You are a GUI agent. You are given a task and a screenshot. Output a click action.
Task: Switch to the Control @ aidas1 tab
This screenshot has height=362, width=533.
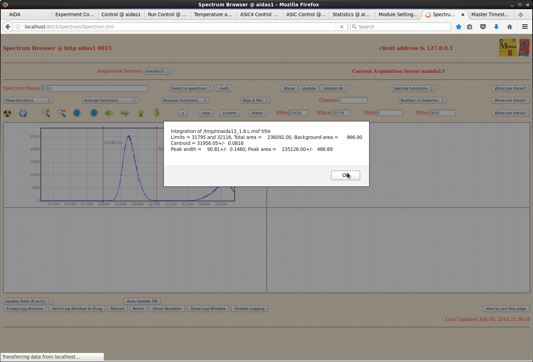coord(121,14)
